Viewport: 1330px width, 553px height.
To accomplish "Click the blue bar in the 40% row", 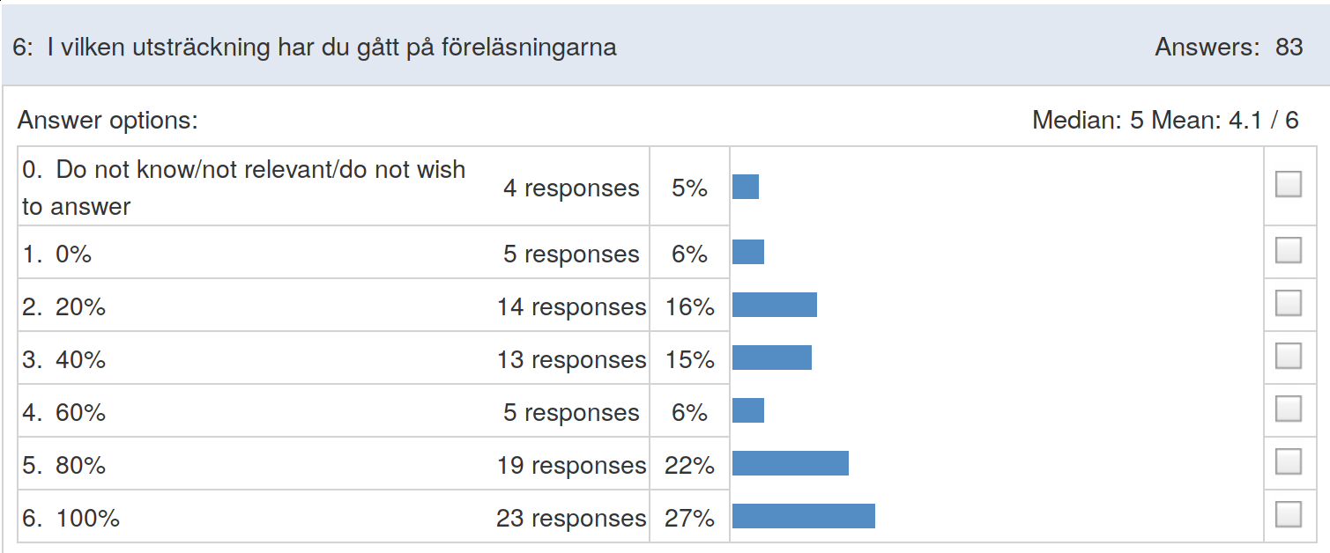I will point(772,358).
